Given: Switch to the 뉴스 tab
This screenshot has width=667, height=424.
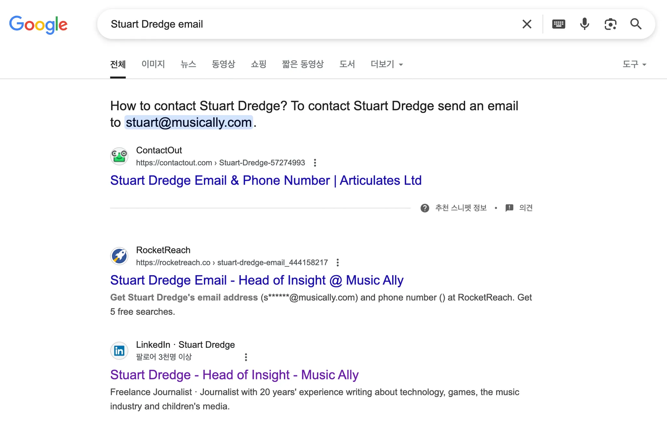Looking at the screenshot, I should click(x=188, y=64).
